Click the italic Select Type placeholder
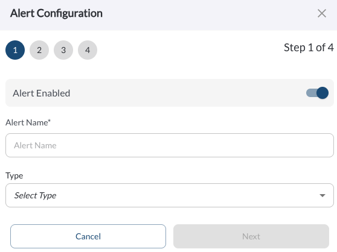The height and width of the screenshot is (252, 337). coord(35,195)
